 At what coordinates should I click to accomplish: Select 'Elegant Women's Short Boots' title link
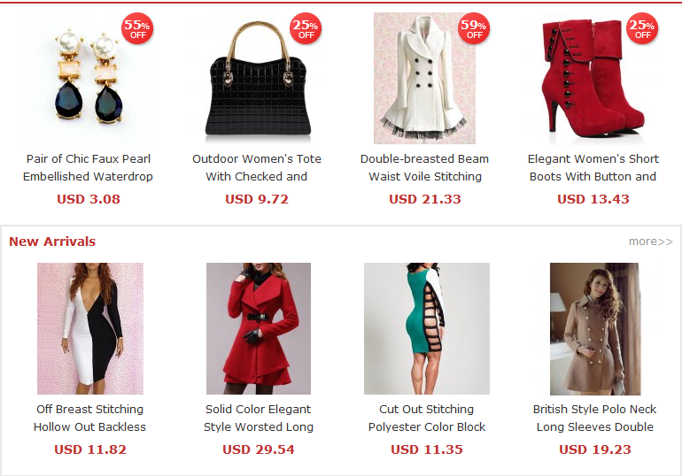point(593,167)
